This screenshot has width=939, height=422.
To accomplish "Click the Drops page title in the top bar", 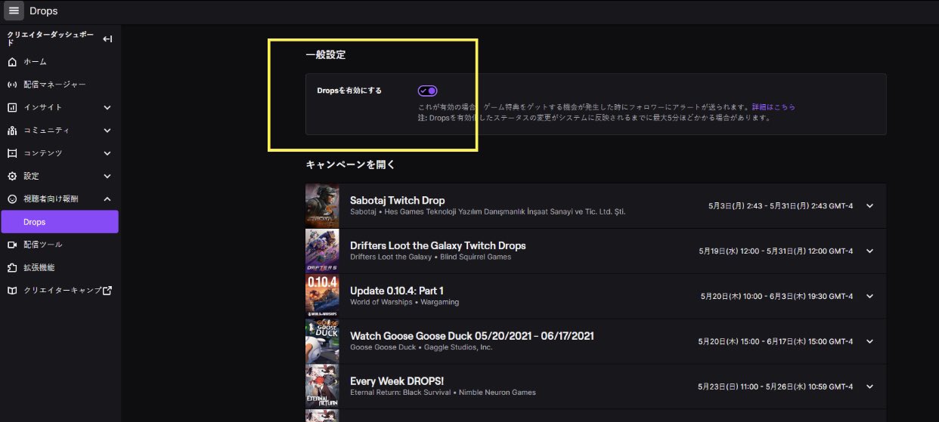I will tap(43, 11).
